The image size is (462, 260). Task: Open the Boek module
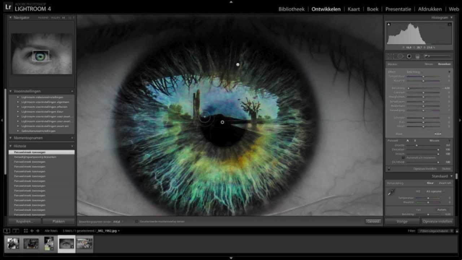click(x=372, y=9)
